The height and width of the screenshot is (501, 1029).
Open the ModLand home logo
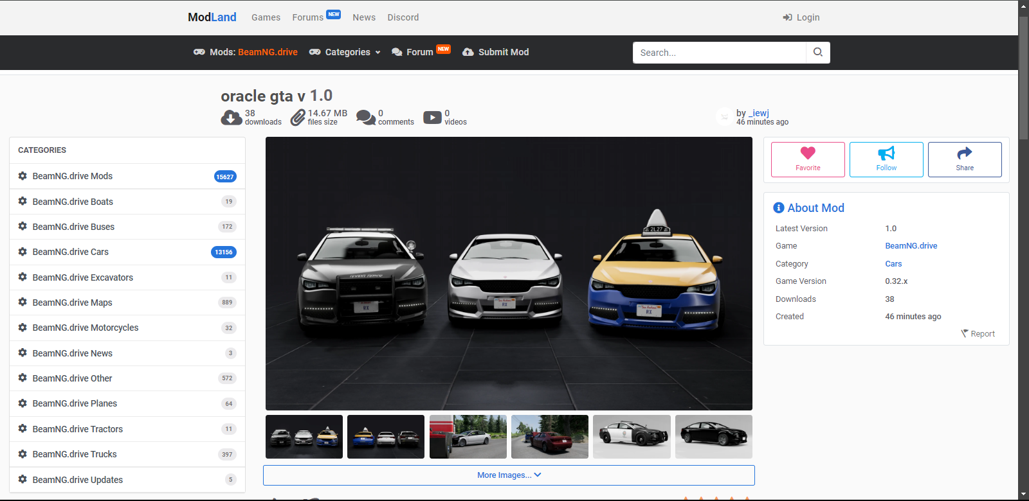pos(212,17)
